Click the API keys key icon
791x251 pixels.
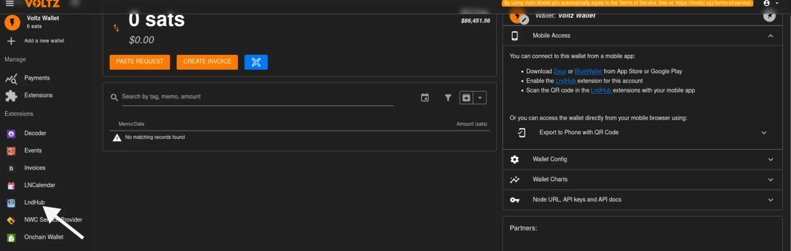515,200
